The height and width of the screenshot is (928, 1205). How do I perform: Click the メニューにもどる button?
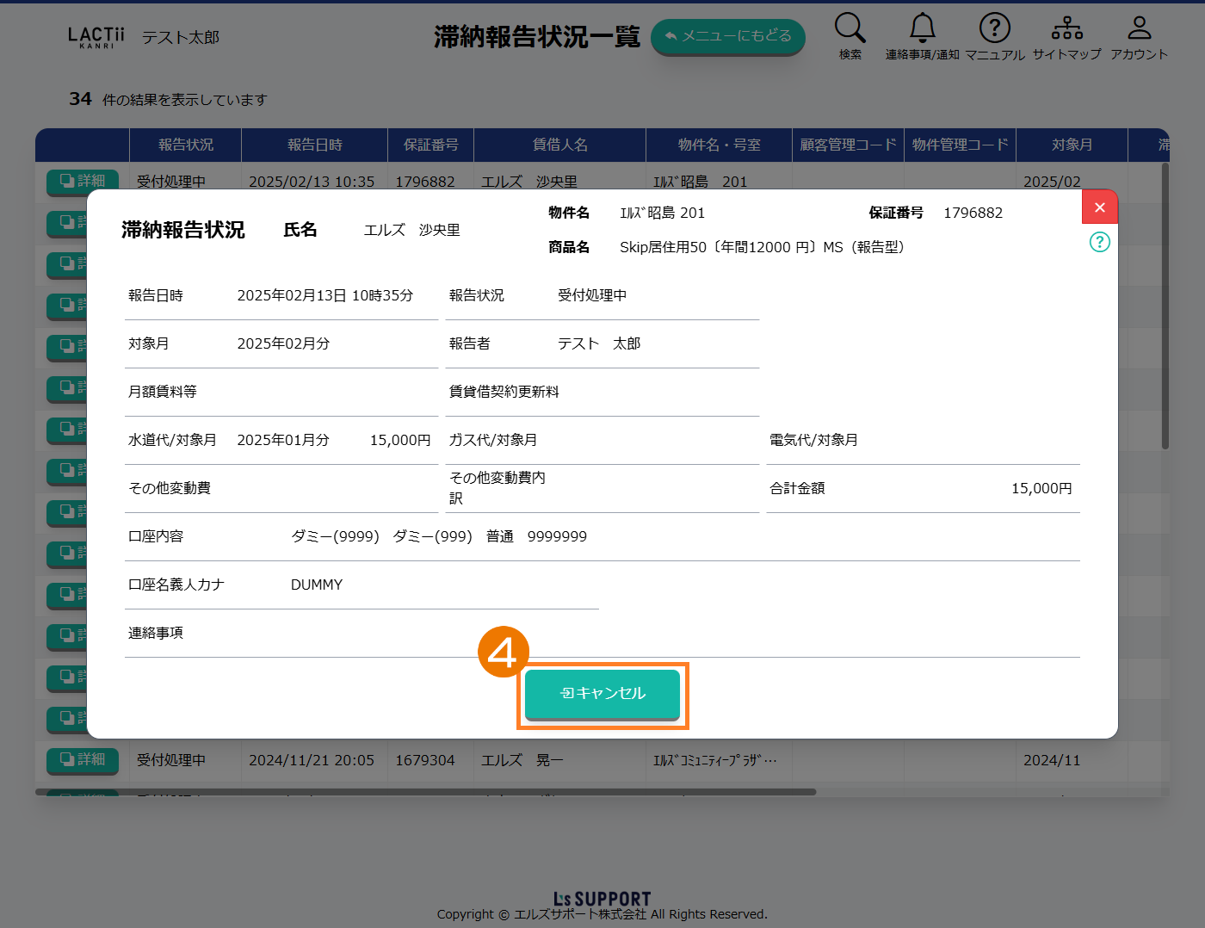(727, 36)
